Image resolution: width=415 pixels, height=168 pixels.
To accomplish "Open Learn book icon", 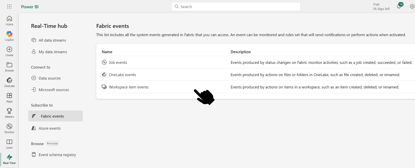I will click(9, 143).
